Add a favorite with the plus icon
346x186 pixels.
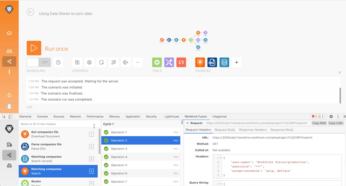236,62
